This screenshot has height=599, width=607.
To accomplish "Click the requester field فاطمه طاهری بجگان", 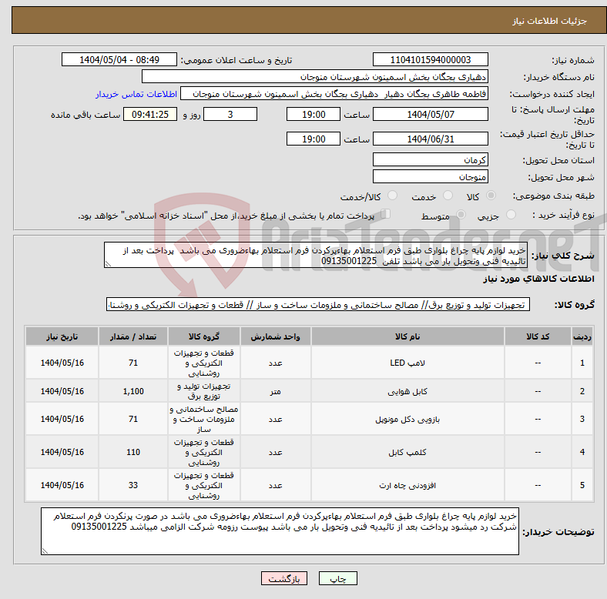I will 334,94.
